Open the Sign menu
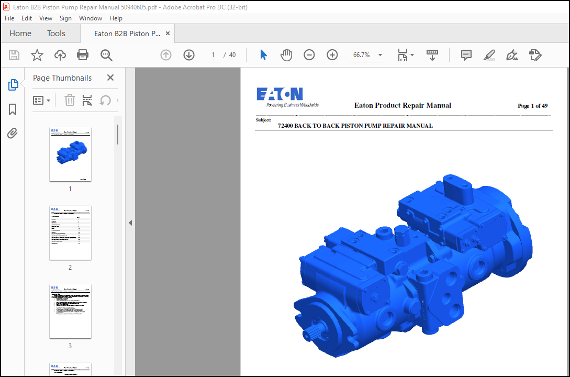The height and width of the screenshot is (377, 570). [65, 18]
